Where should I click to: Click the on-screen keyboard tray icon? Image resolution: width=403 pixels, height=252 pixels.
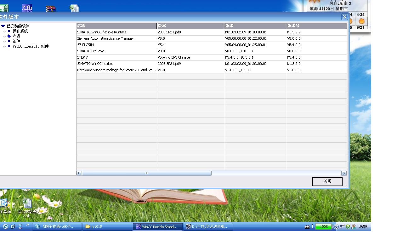pyautogui.click(x=307, y=226)
